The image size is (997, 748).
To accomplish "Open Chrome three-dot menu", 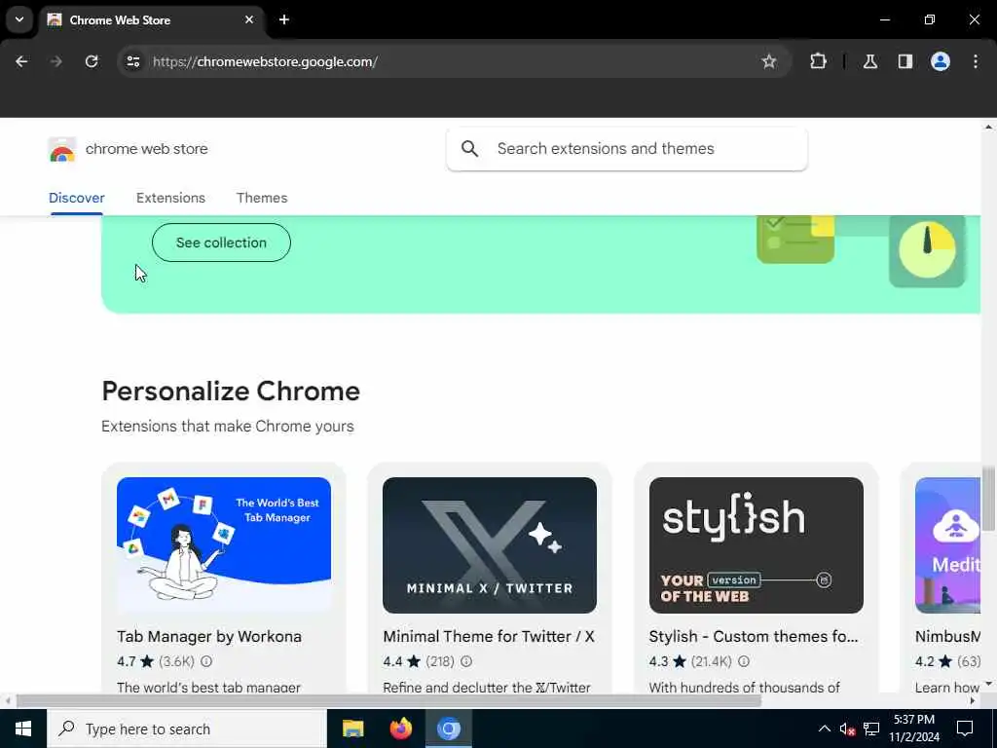I will pos(976,61).
